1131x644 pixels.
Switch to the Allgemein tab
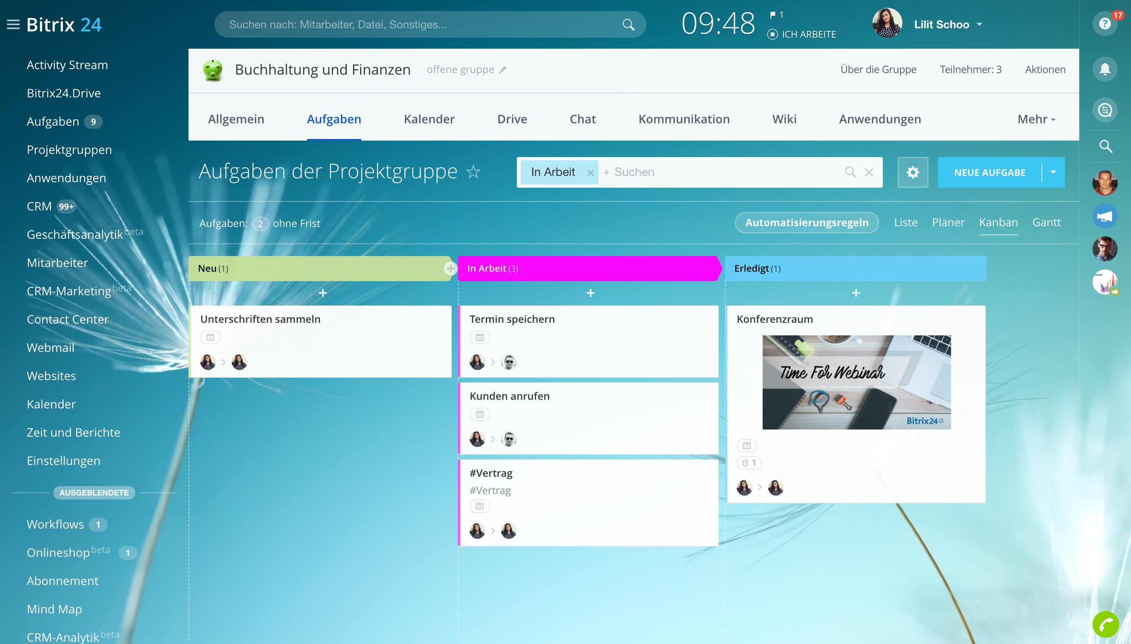pyautogui.click(x=236, y=119)
